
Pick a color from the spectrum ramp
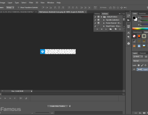click(140, 29)
